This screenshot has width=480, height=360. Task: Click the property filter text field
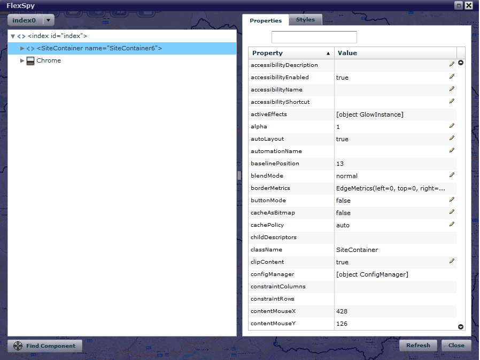(314, 37)
